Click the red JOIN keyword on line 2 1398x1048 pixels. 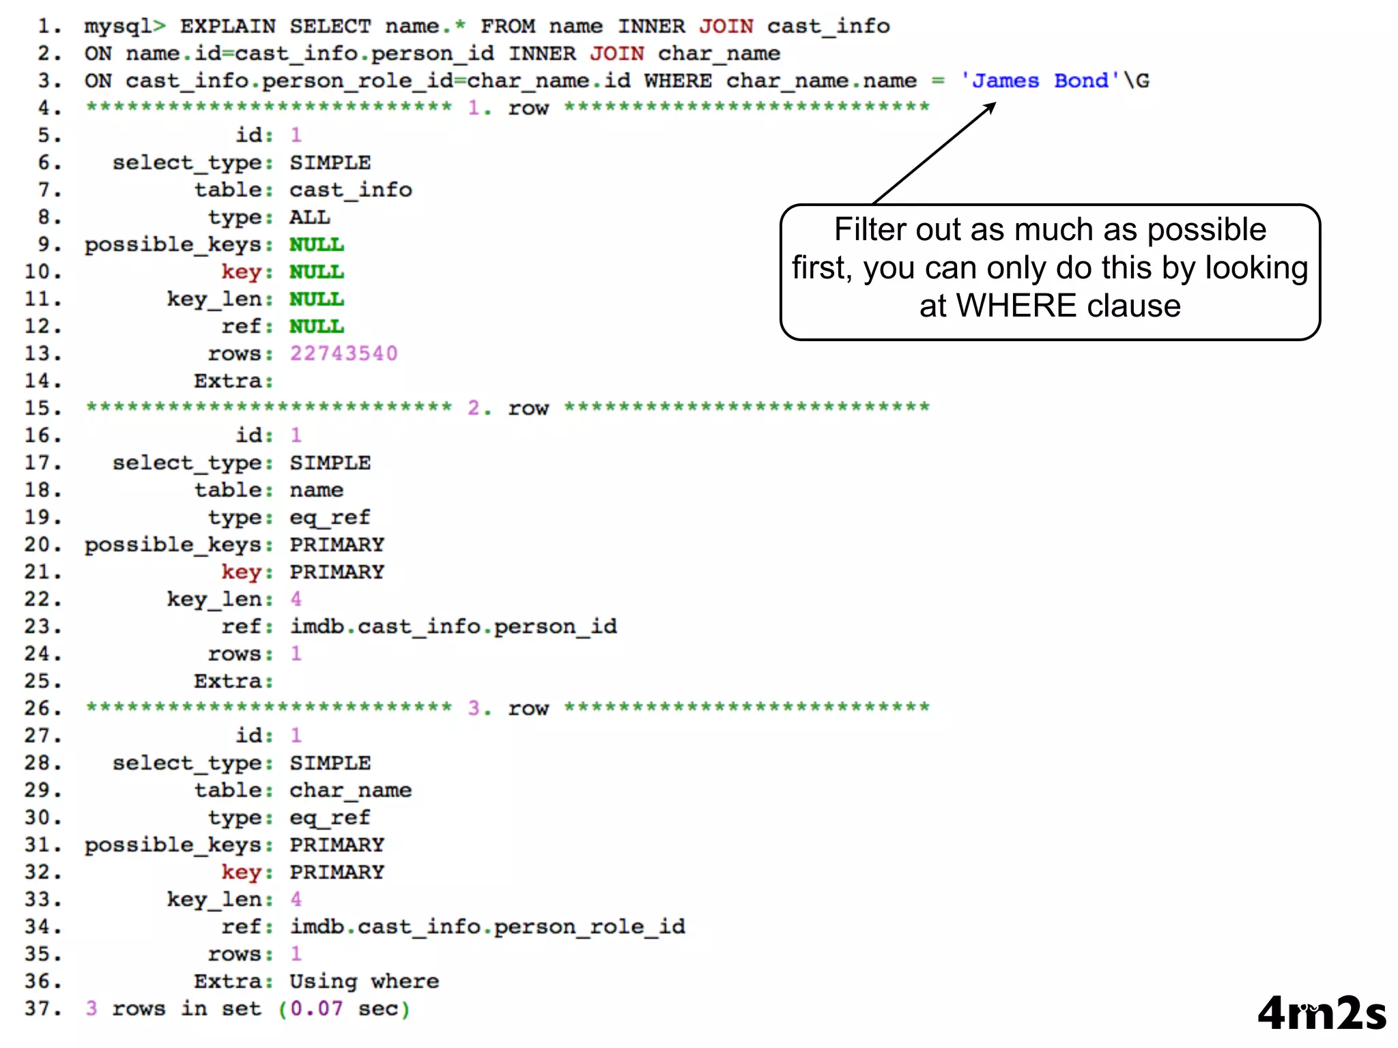(x=616, y=53)
